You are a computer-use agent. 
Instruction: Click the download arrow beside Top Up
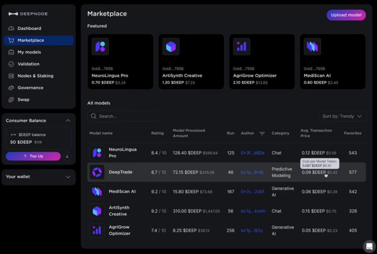click(67, 156)
